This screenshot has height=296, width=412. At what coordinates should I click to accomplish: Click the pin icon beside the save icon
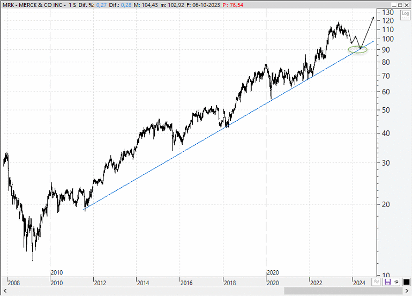click(396, 282)
